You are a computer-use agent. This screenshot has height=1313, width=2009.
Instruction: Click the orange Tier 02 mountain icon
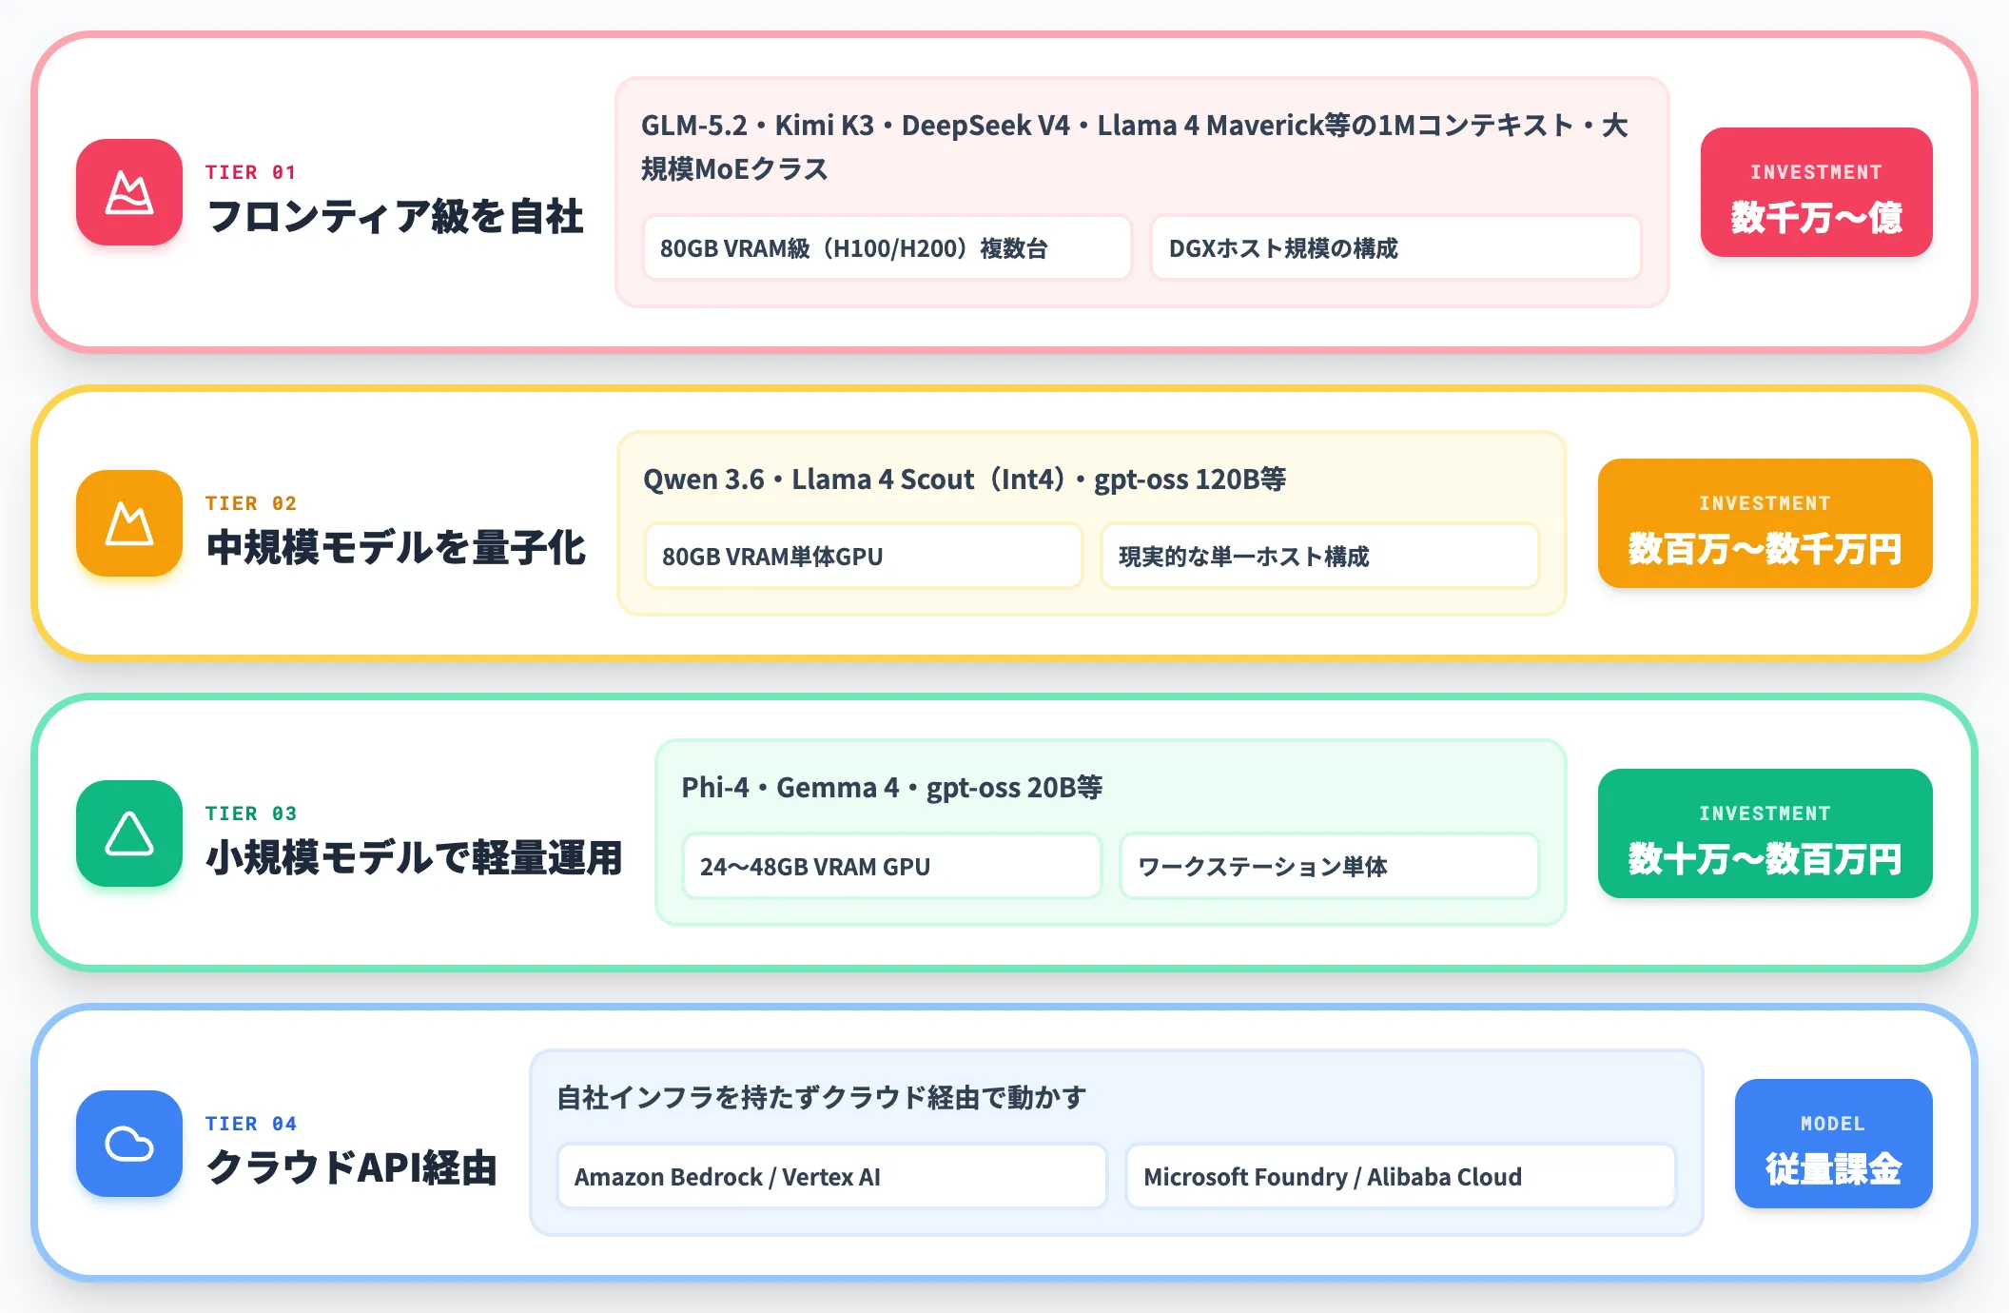point(129,523)
